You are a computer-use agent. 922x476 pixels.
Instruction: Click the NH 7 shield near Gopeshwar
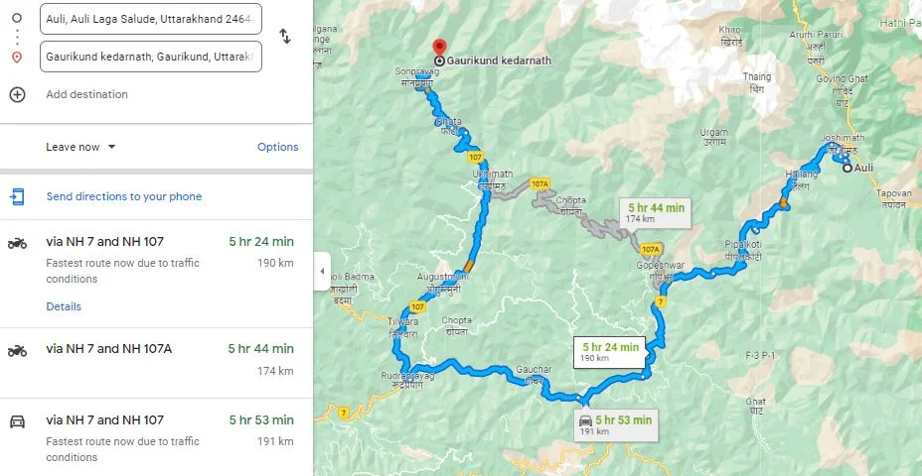click(661, 301)
